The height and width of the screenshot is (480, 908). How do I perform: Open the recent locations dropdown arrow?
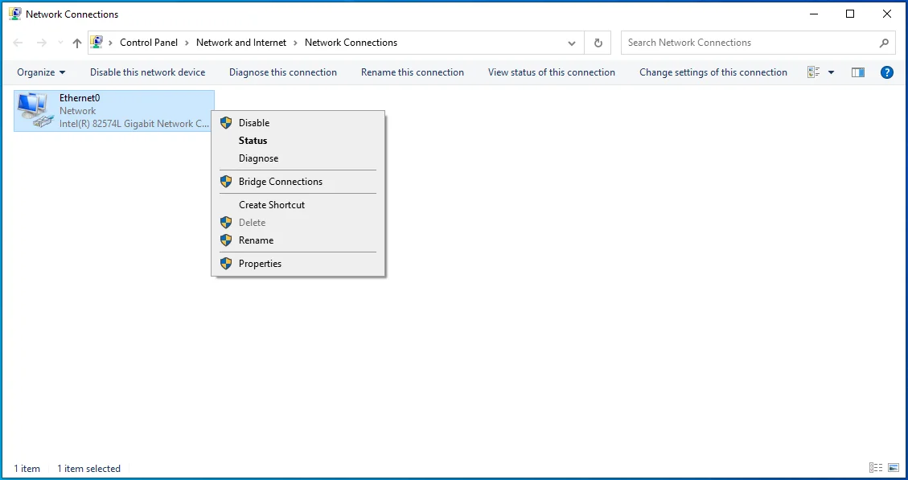[61, 43]
